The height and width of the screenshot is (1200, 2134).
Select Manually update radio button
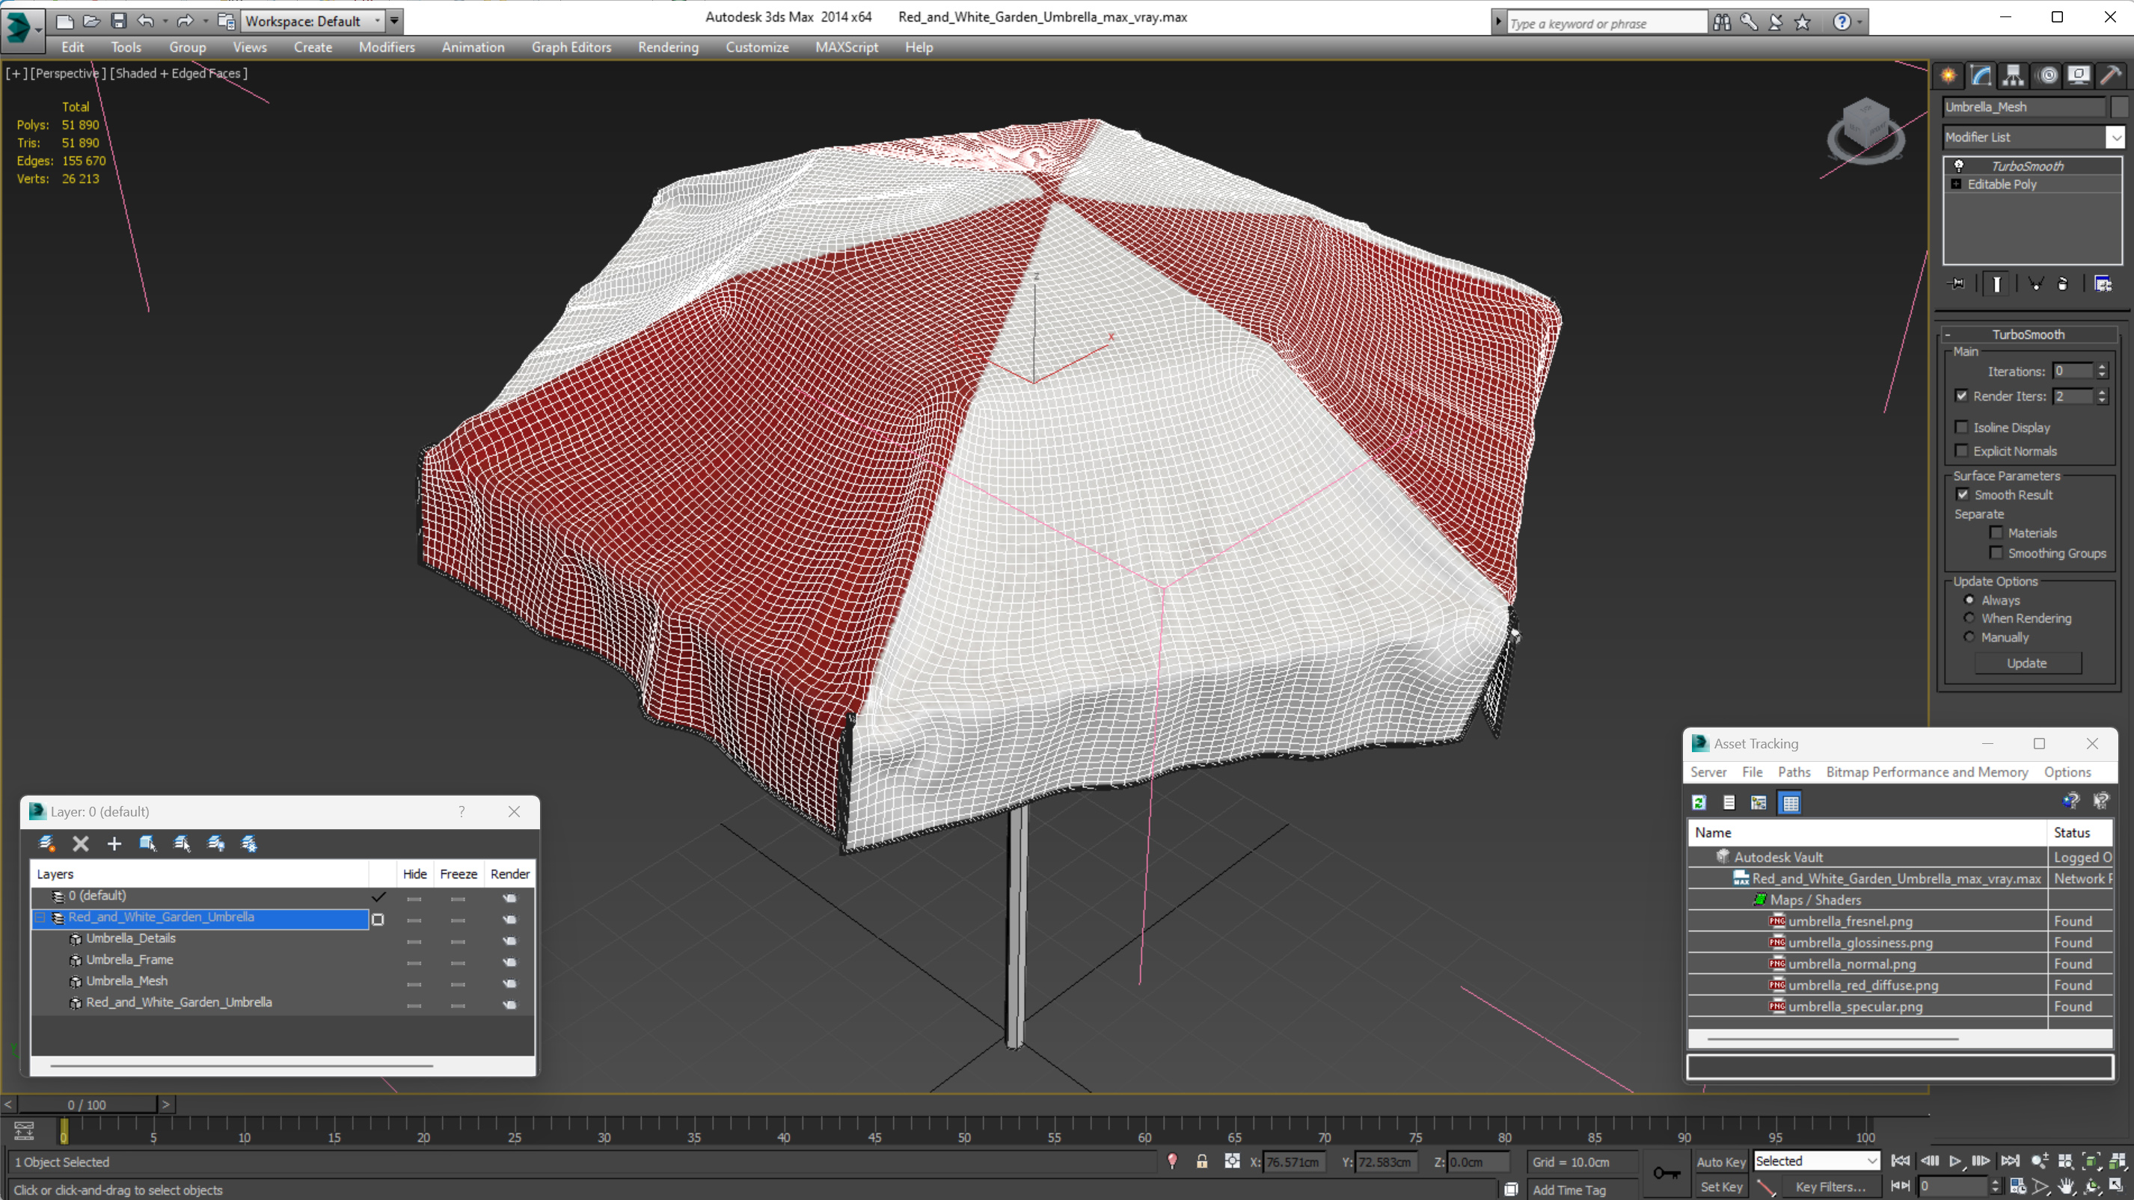(1969, 637)
